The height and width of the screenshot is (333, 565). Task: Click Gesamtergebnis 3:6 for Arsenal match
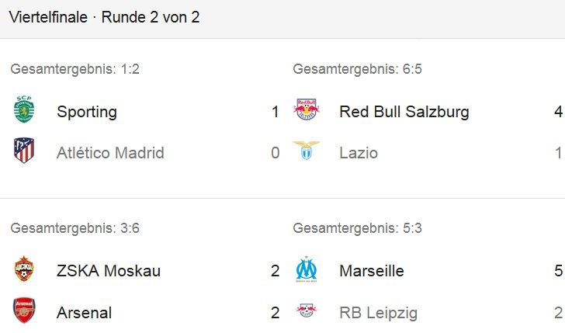pyautogui.click(x=75, y=228)
